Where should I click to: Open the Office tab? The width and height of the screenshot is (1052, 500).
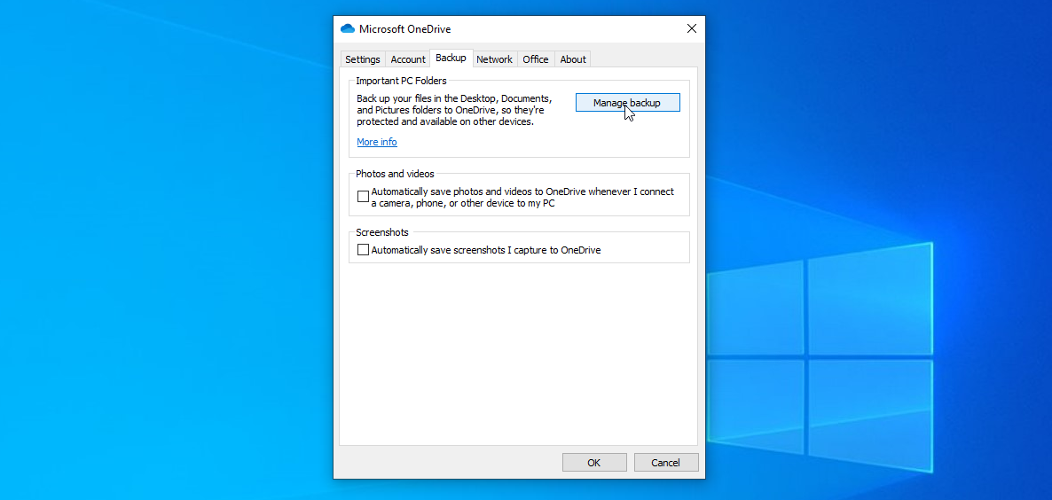coord(536,59)
